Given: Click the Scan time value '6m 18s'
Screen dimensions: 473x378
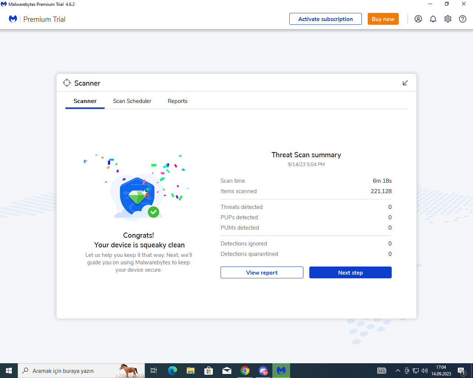Looking at the screenshot, I should click(382, 181).
